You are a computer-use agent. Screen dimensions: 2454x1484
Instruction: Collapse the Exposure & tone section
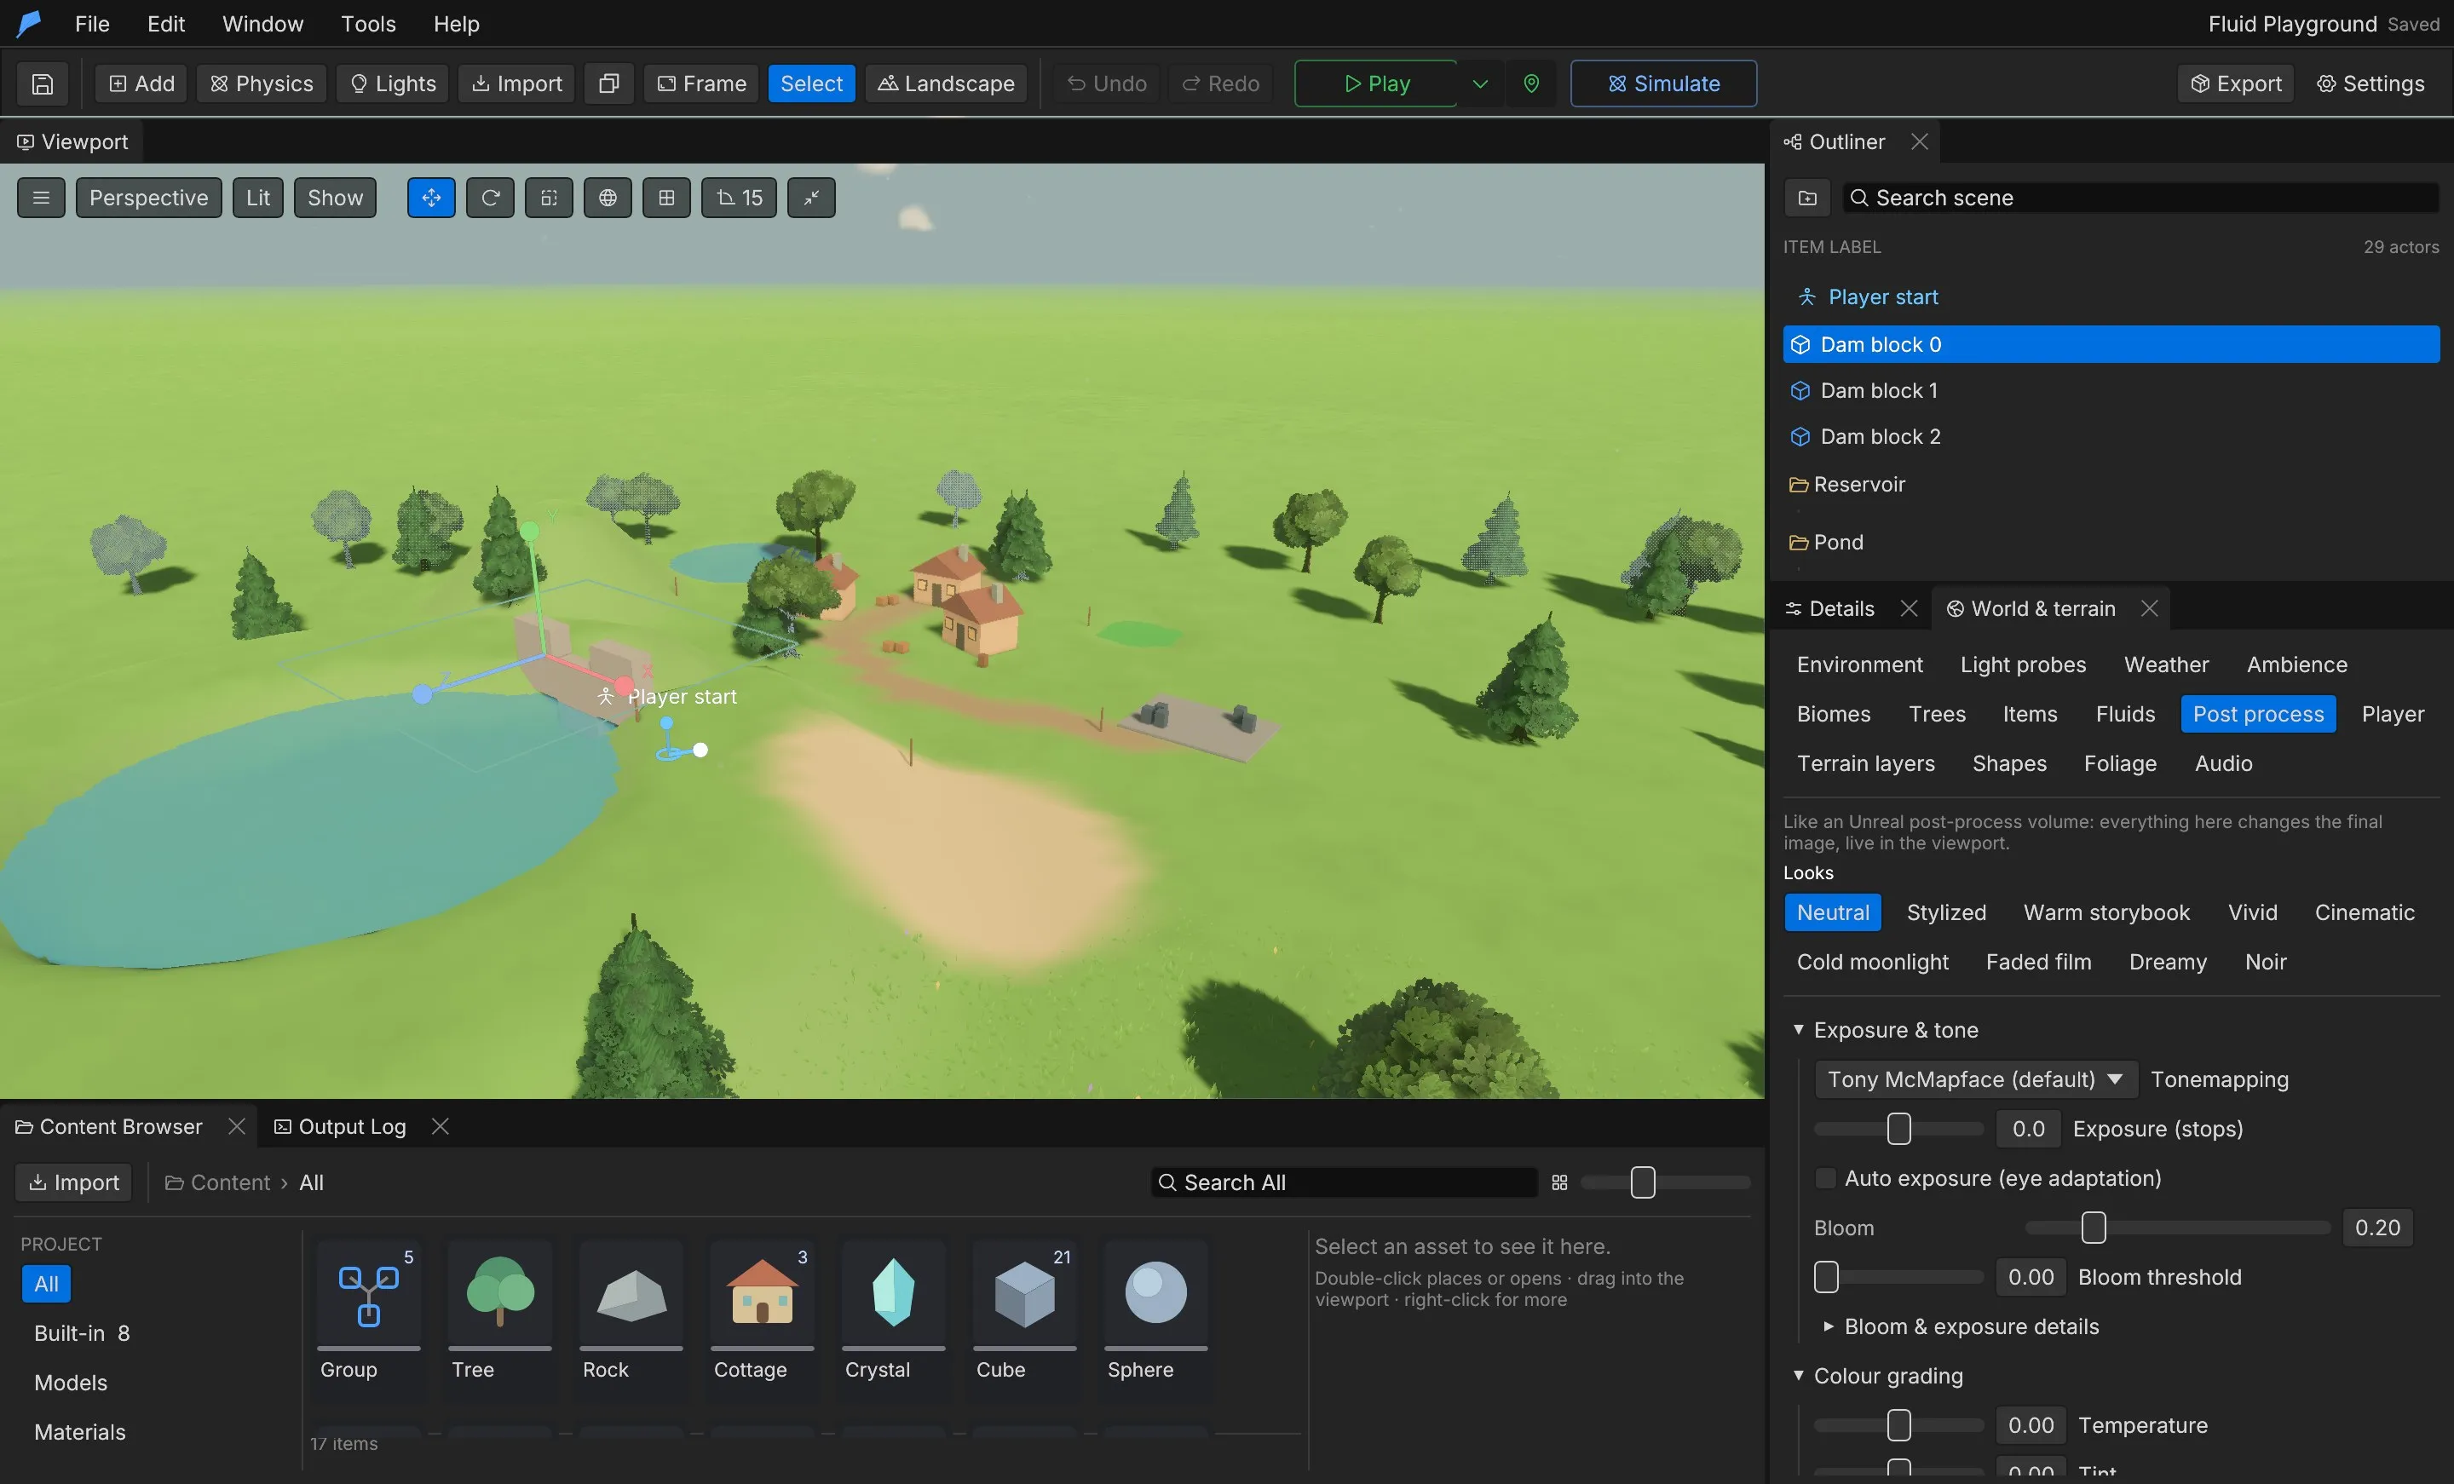click(1799, 1030)
